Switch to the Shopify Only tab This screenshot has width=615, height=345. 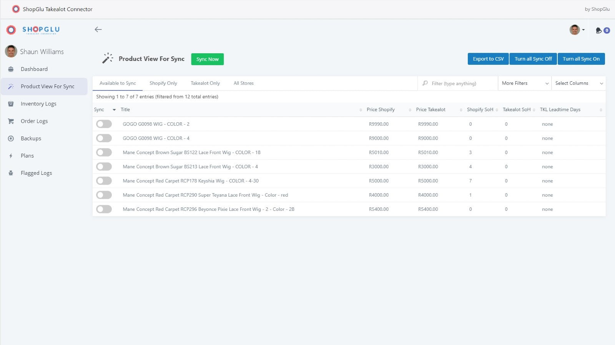[x=163, y=83]
